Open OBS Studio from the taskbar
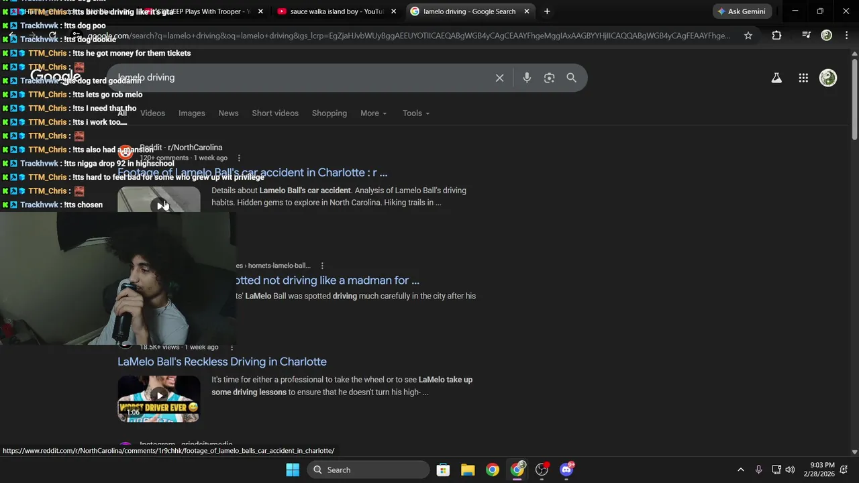 542,470
